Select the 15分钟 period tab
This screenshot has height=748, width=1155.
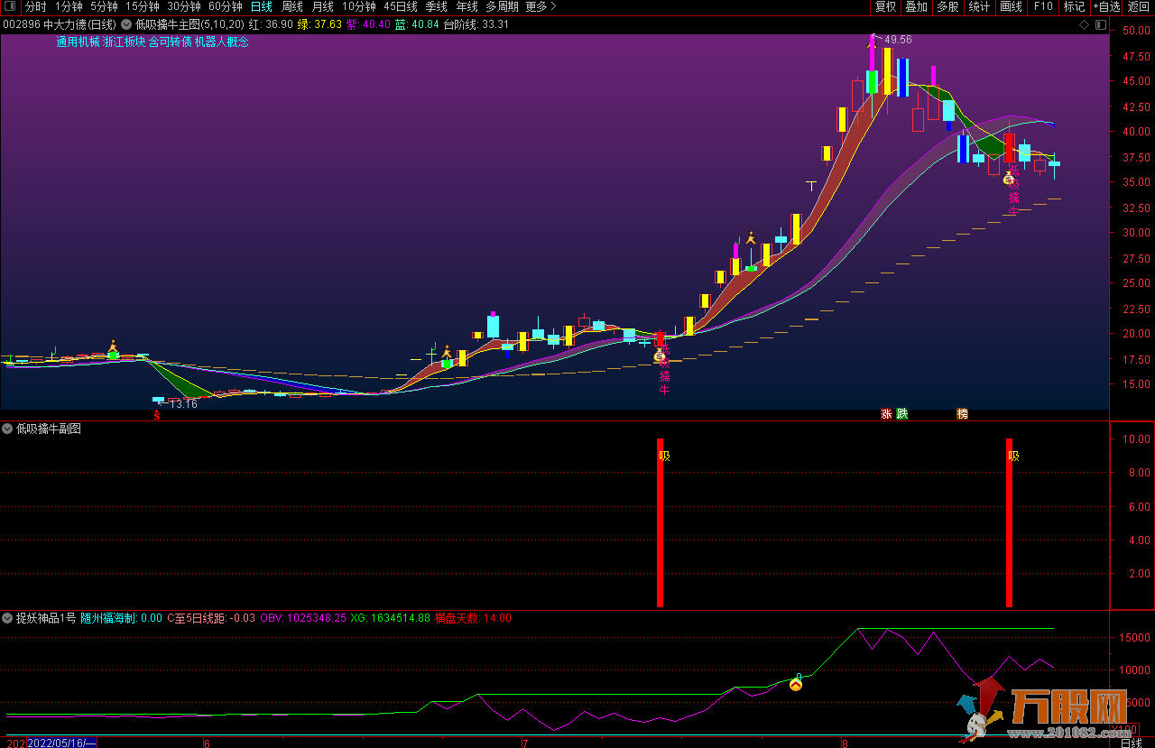coord(143,6)
